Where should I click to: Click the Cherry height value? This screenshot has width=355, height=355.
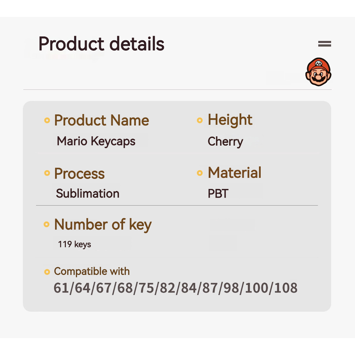tap(225, 141)
